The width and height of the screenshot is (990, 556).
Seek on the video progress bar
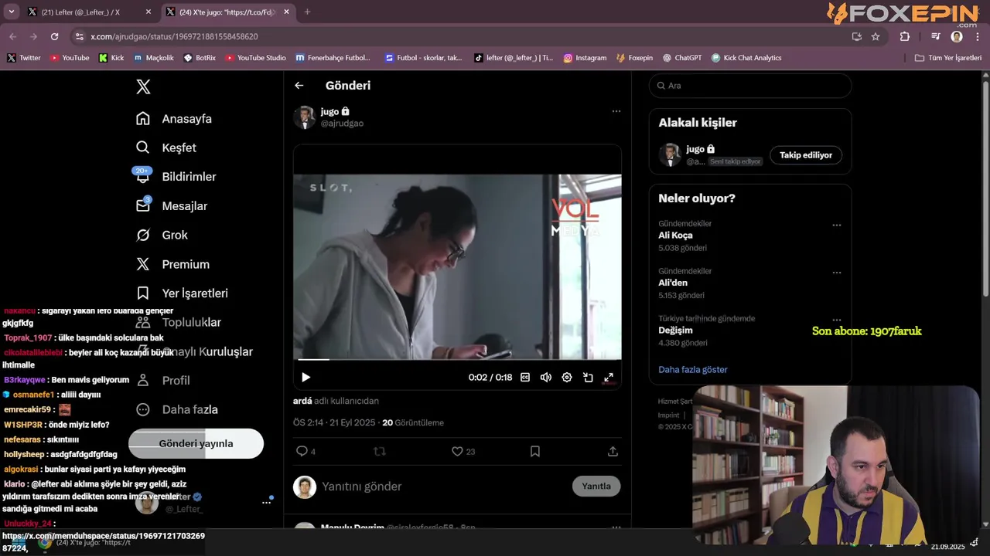pos(457,359)
